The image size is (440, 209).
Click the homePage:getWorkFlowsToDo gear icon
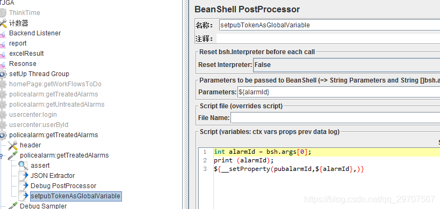coord(3,85)
